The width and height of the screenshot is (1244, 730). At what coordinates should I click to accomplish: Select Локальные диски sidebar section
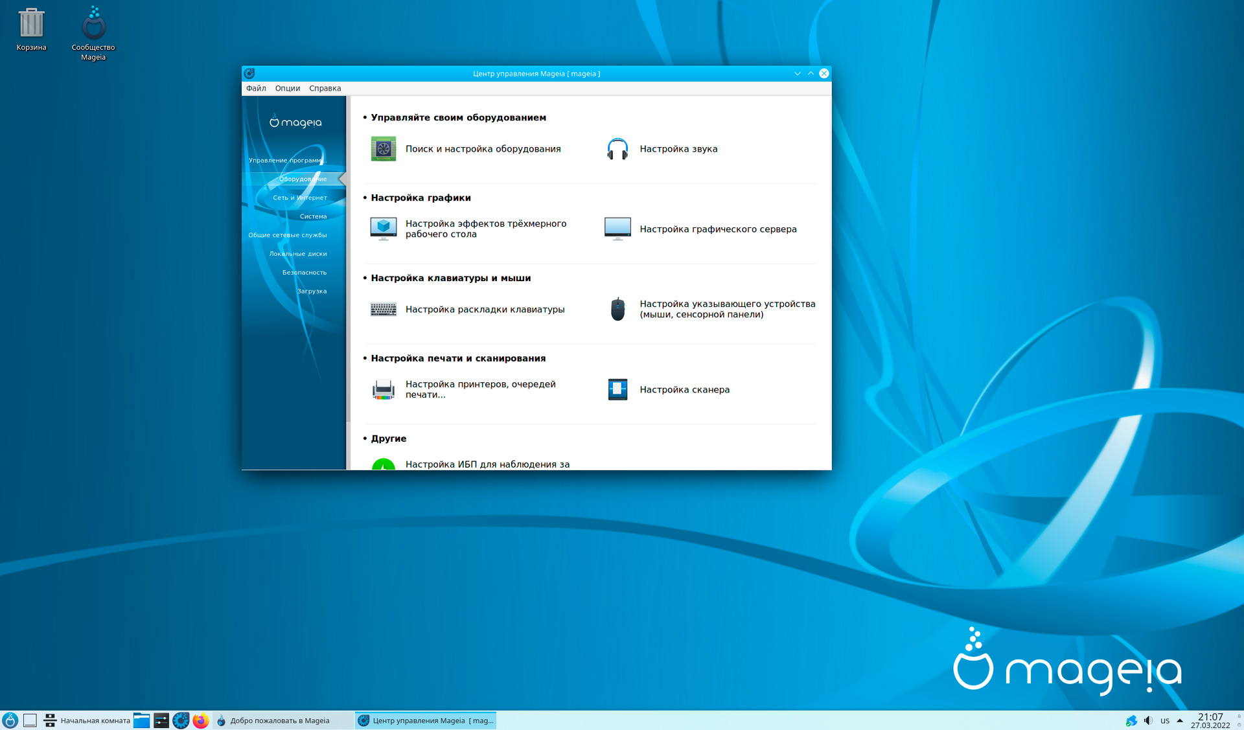coord(297,253)
